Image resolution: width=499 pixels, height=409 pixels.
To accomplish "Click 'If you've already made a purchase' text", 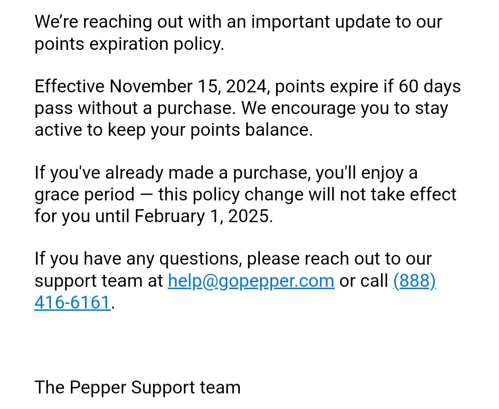I will [172, 173].
